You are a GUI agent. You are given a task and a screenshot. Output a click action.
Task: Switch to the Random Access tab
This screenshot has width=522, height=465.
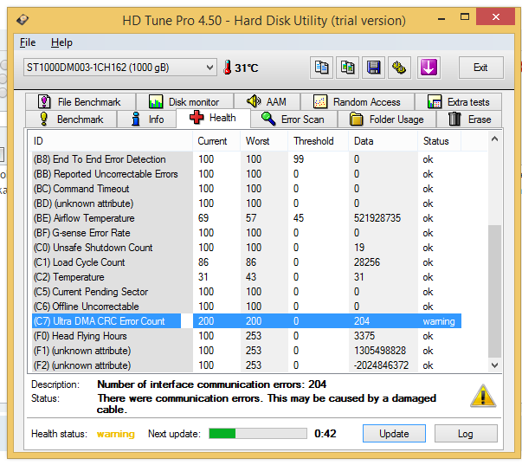tap(358, 102)
